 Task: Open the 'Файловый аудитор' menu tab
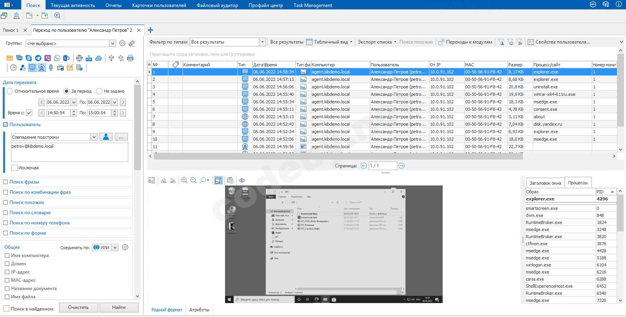click(217, 5)
